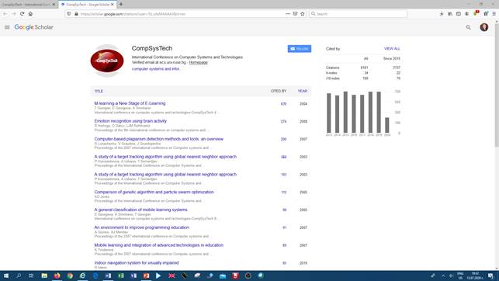View citations count for M-learning paper
This screenshot has height=281, width=499.
click(283, 104)
